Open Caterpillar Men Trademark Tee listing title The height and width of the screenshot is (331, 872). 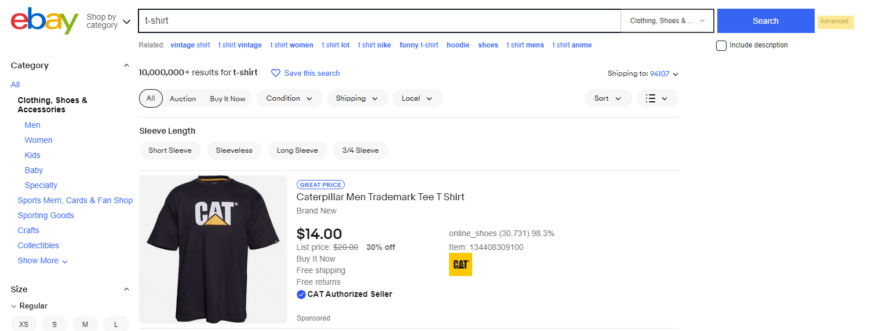click(x=381, y=197)
